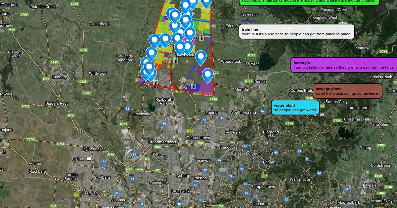Click the Essendon place label

pyautogui.click(x=158, y=183)
